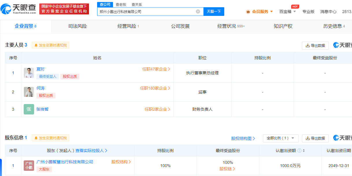Open 股权结构图 link
The height and width of the screenshot is (176, 352).
click(243, 139)
